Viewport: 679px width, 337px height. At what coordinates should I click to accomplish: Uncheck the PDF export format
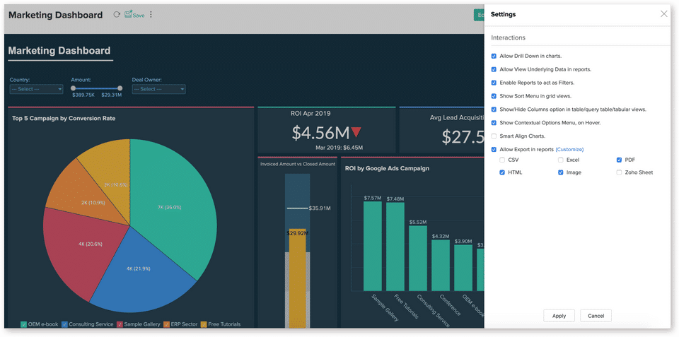click(619, 160)
